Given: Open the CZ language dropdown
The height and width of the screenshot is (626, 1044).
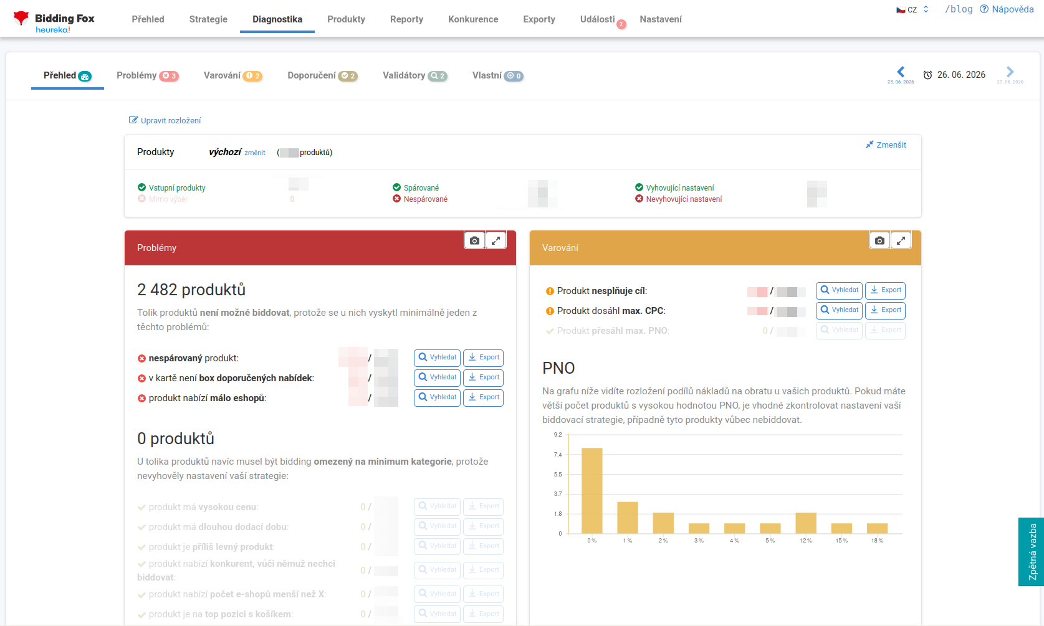Looking at the screenshot, I should [x=912, y=9].
